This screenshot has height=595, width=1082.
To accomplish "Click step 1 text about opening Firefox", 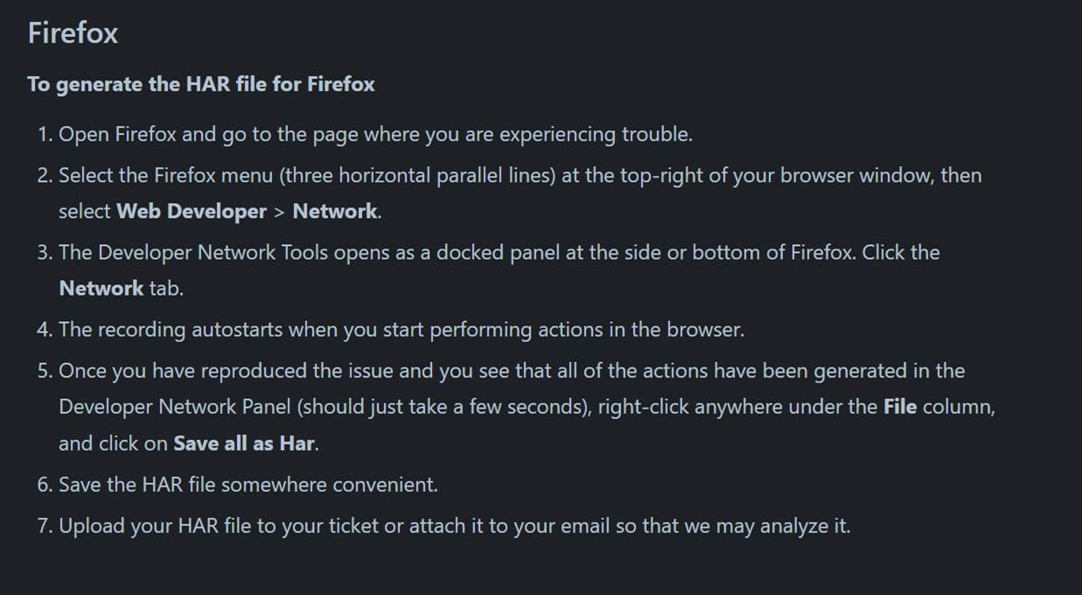I will [x=375, y=135].
